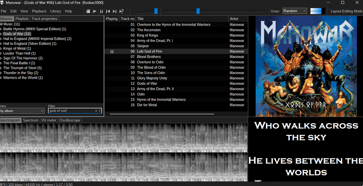Click the random playback icon
Screen dimensions: 363x186
point(122,11)
